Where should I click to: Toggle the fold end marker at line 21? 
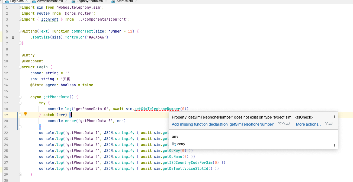[x=20, y=127]
